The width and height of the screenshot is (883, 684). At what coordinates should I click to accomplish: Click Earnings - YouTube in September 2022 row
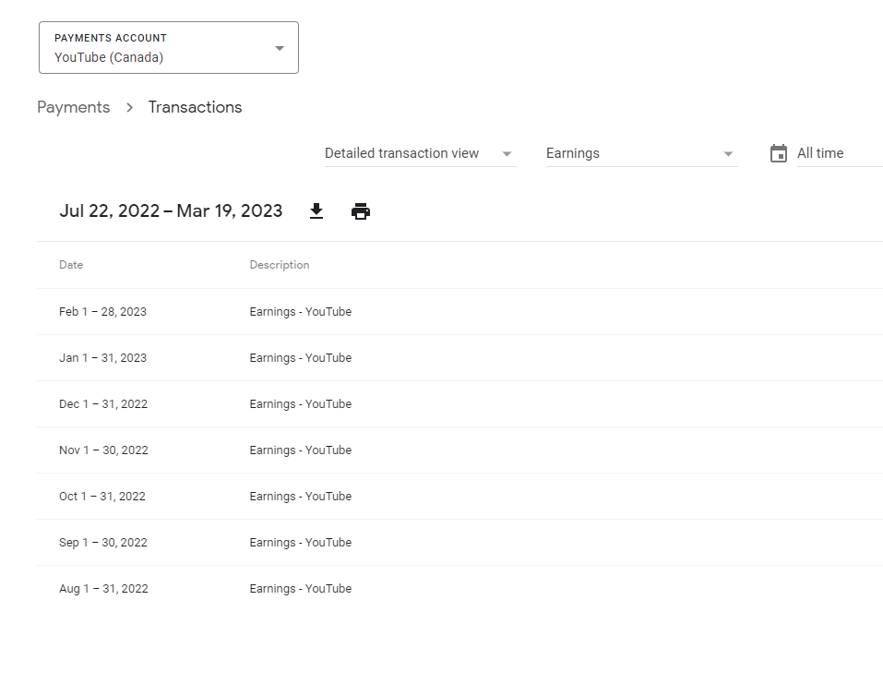point(301,543)
